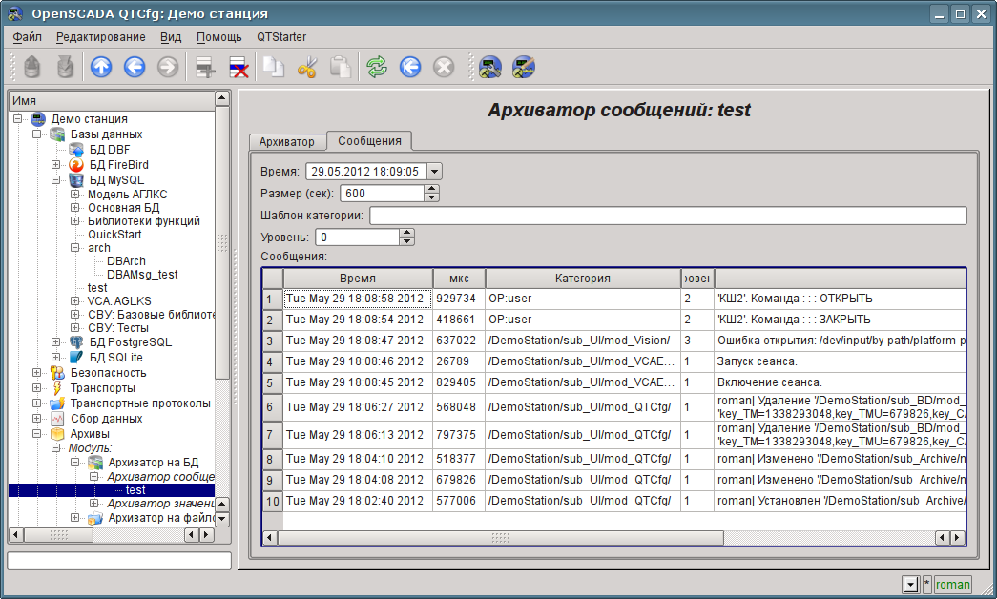Click the БД PostgreSQL elephant icon
Screen dimensions: 997x599
[77, 342]
